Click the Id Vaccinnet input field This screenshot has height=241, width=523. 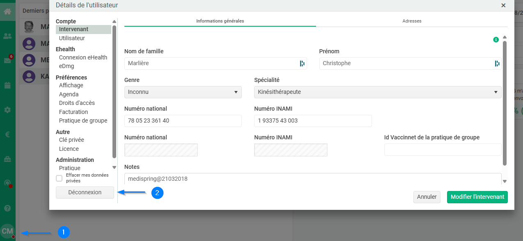coord(443,150)
